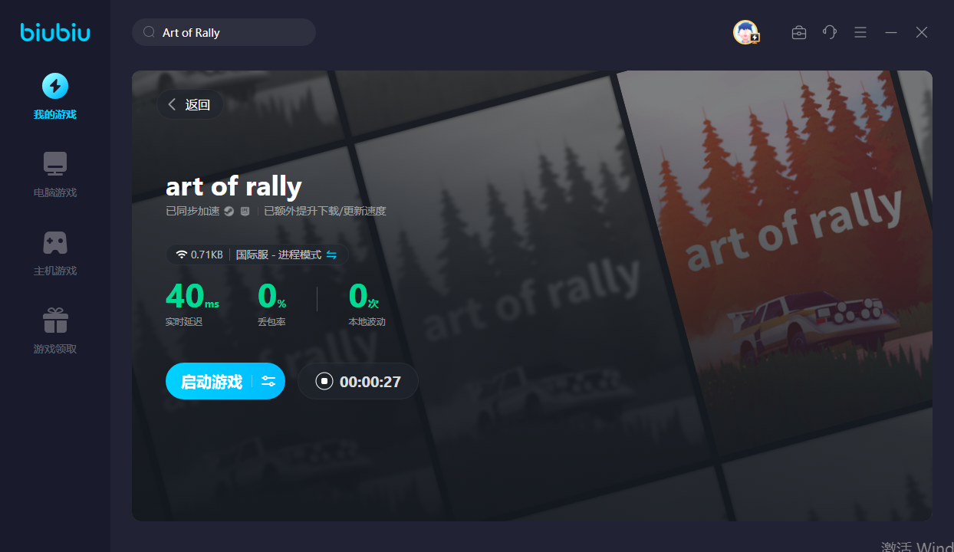Click the biubiu logo
954x552 pixels.
tap(55, 32)
